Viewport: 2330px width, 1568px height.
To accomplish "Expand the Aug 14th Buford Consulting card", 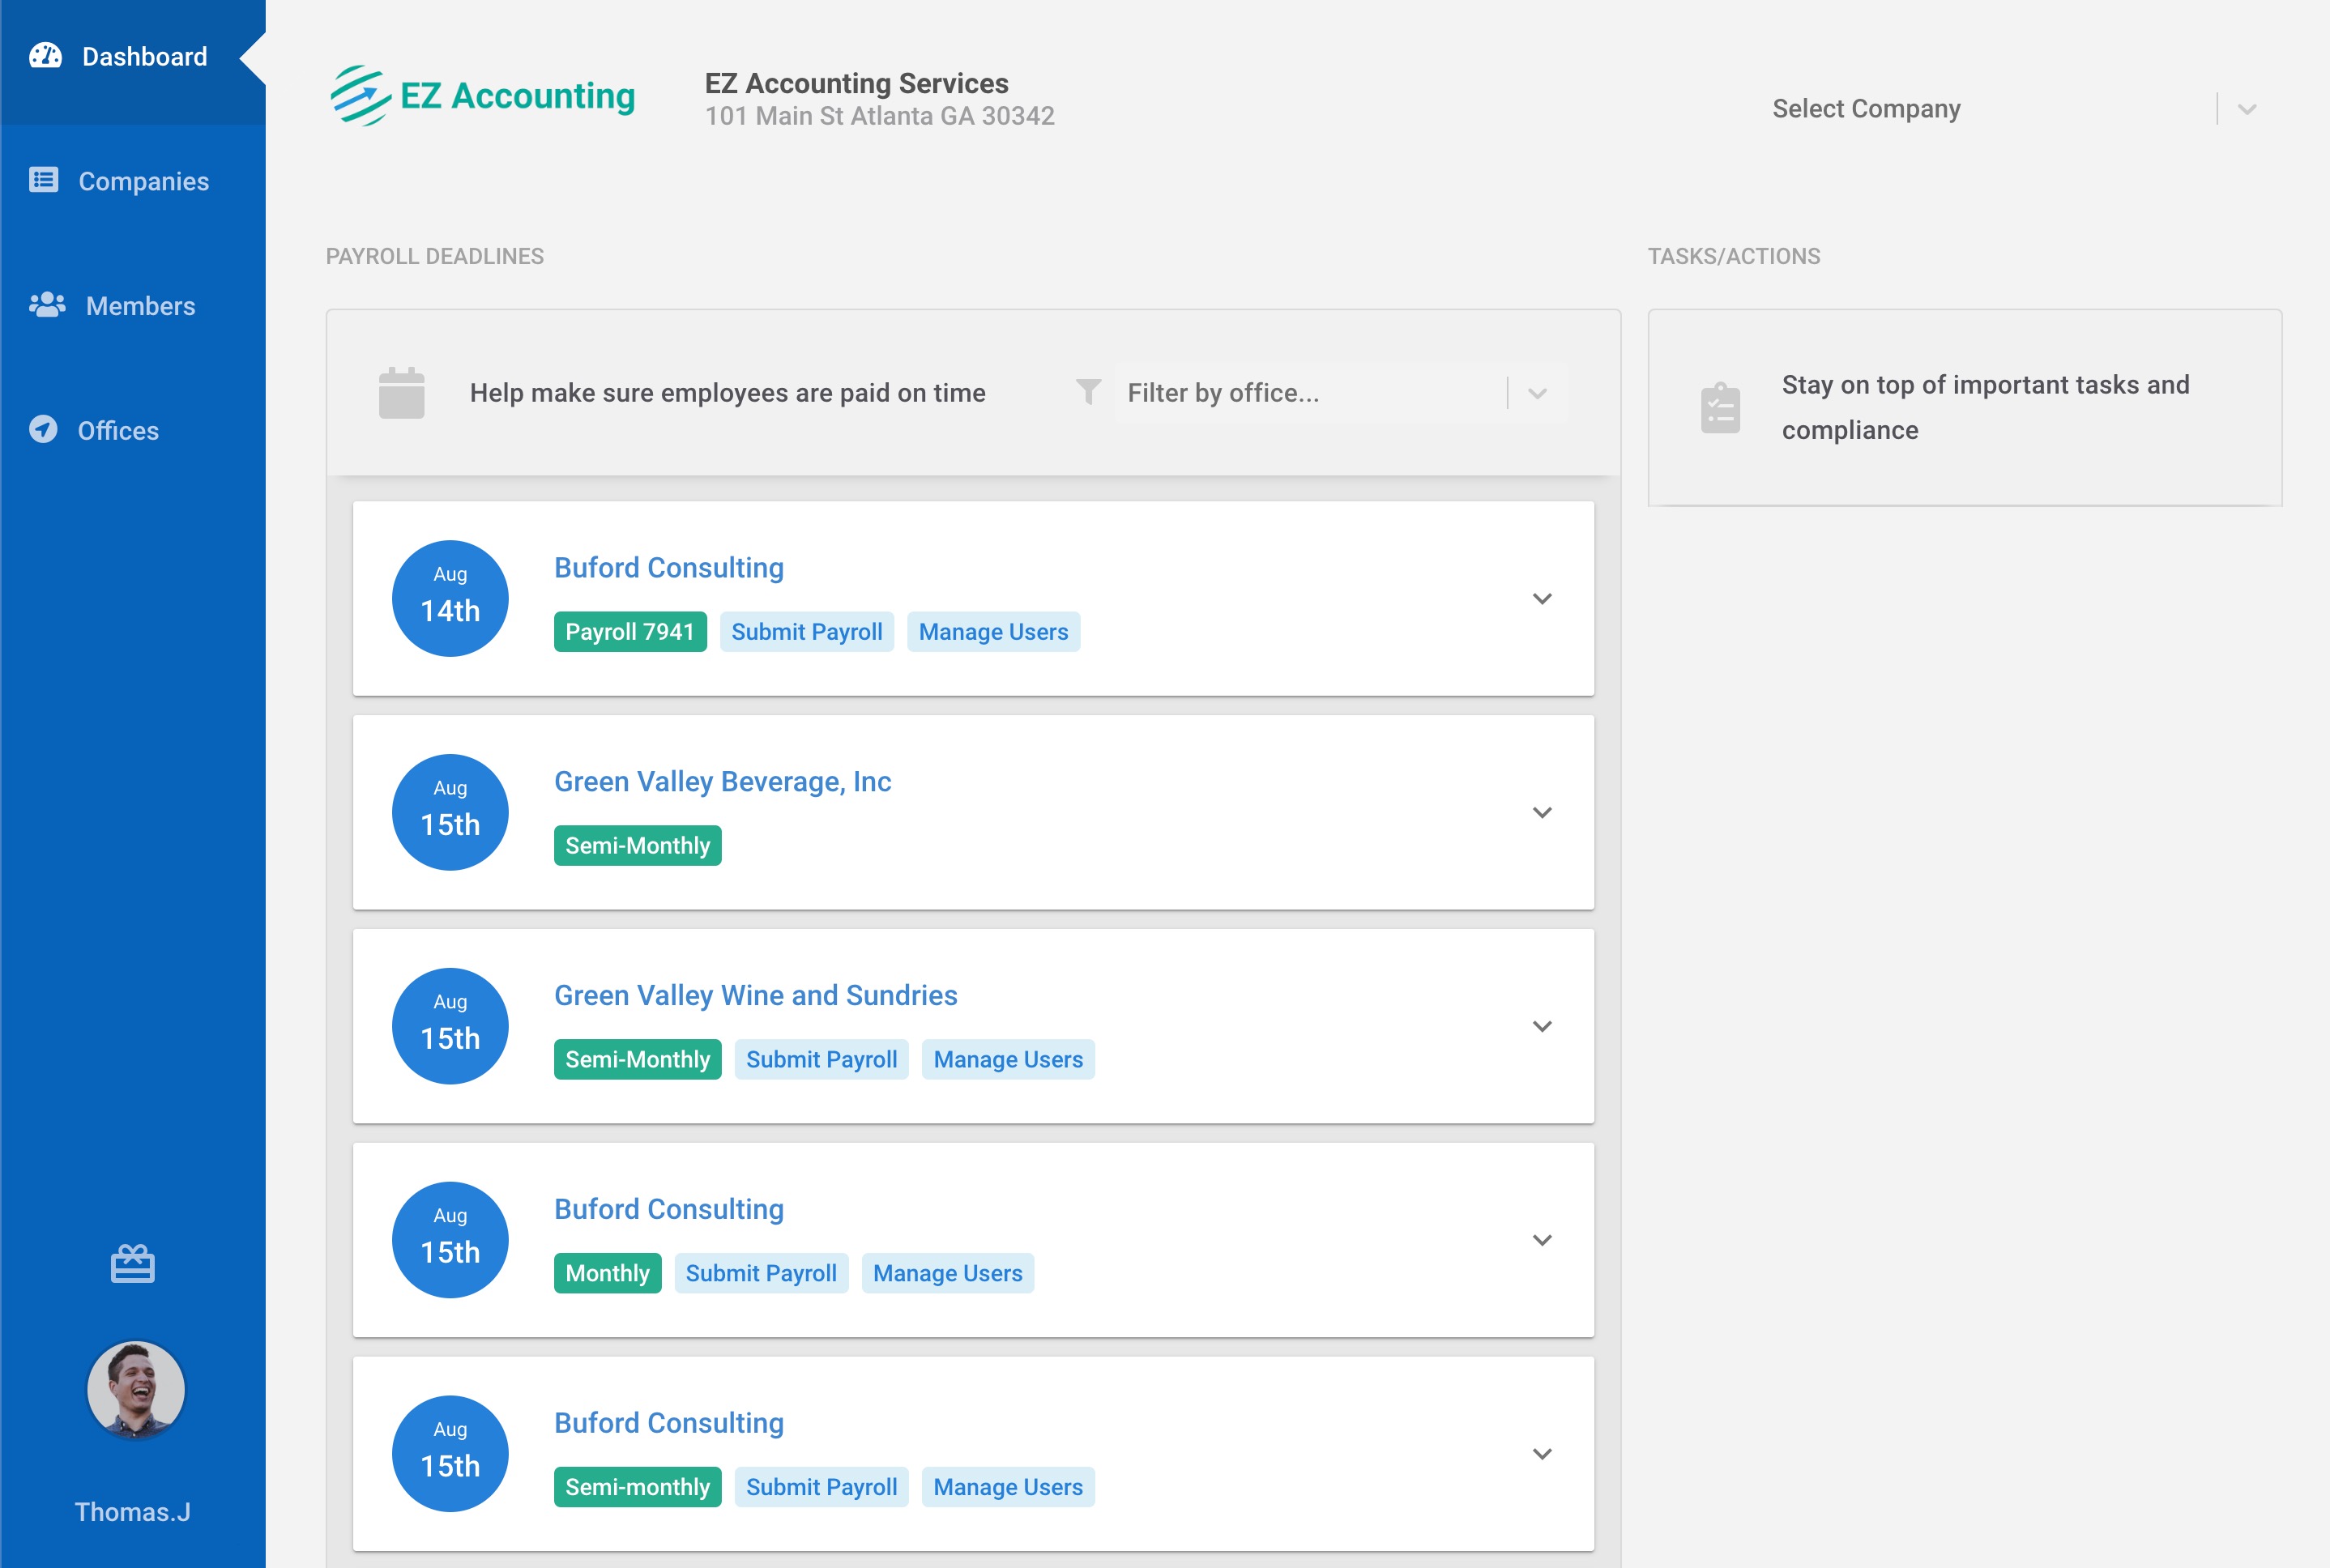I will pos(1541,599).
